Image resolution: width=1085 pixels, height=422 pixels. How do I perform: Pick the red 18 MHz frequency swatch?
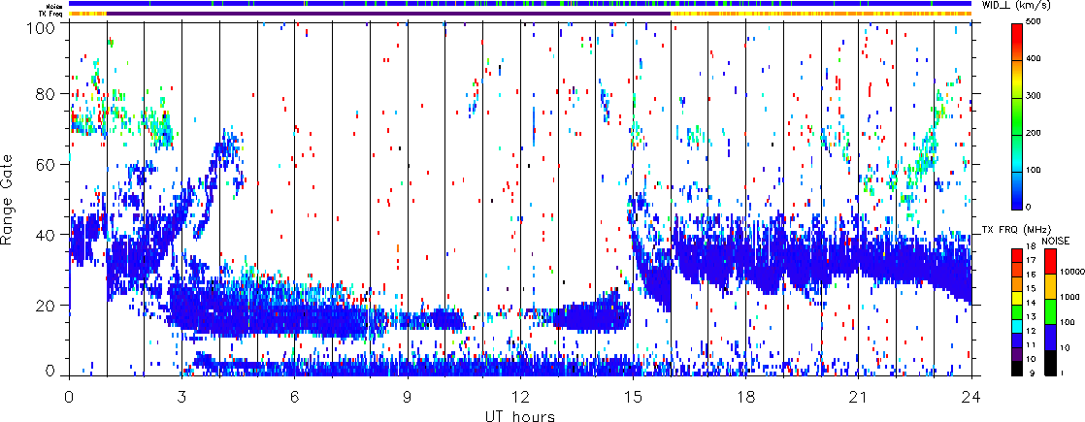pyautogui.click(x=1015, y=250)
